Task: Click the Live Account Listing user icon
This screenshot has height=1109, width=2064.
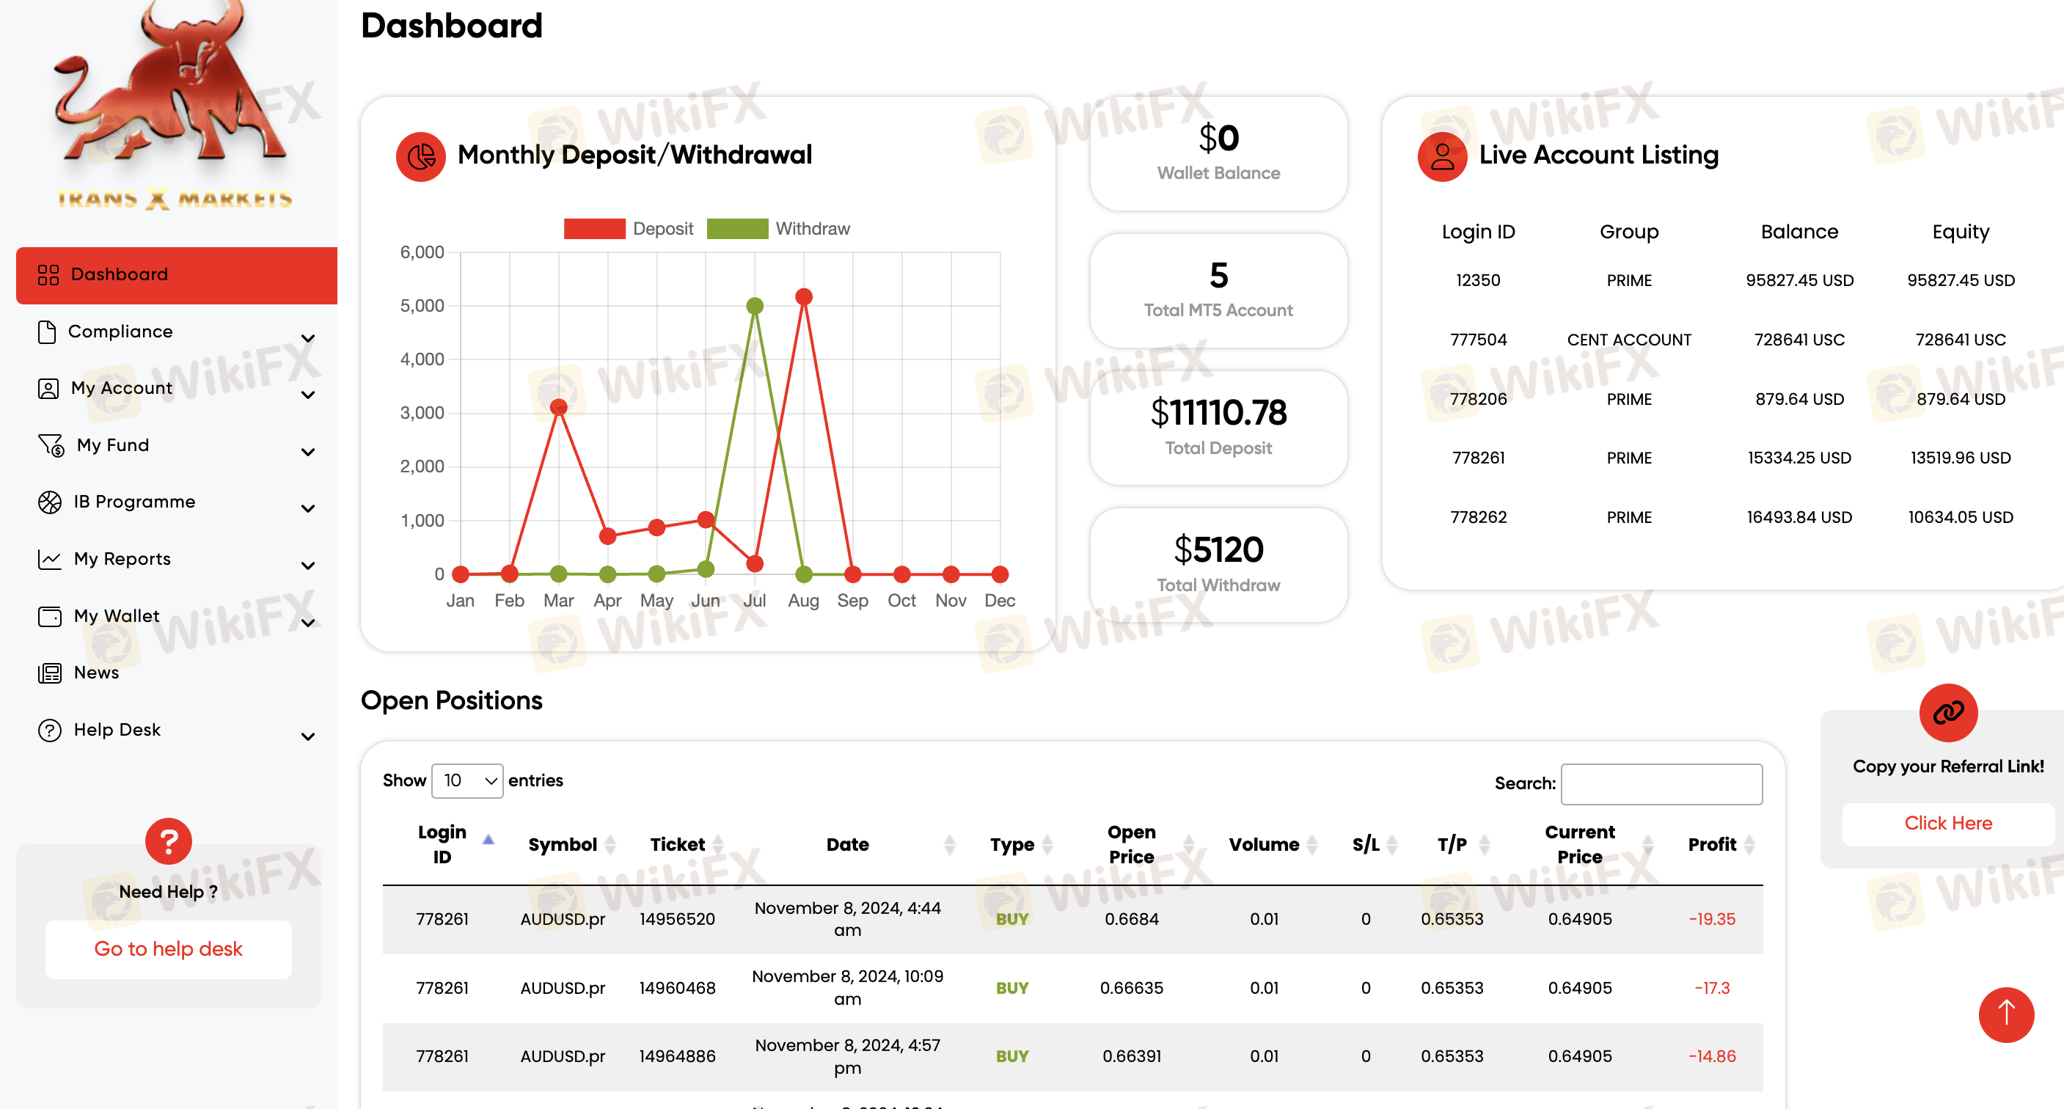Action: click(x=1442, y=155)
